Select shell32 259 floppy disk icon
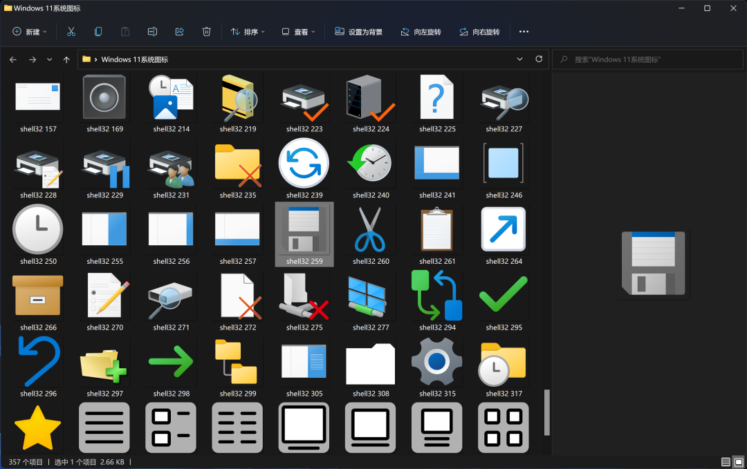Screen dimensions: 747x469 [x=304, y=235]
